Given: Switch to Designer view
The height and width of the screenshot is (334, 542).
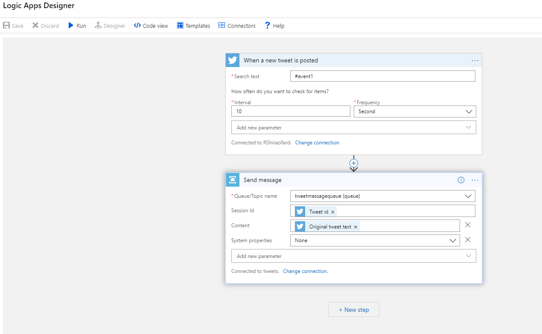Looking at the screenshot, I should [110, 26].
